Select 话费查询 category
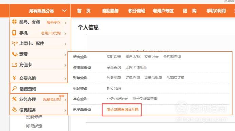The height and width of the screenshot is (131, 235). click(28, 89)
